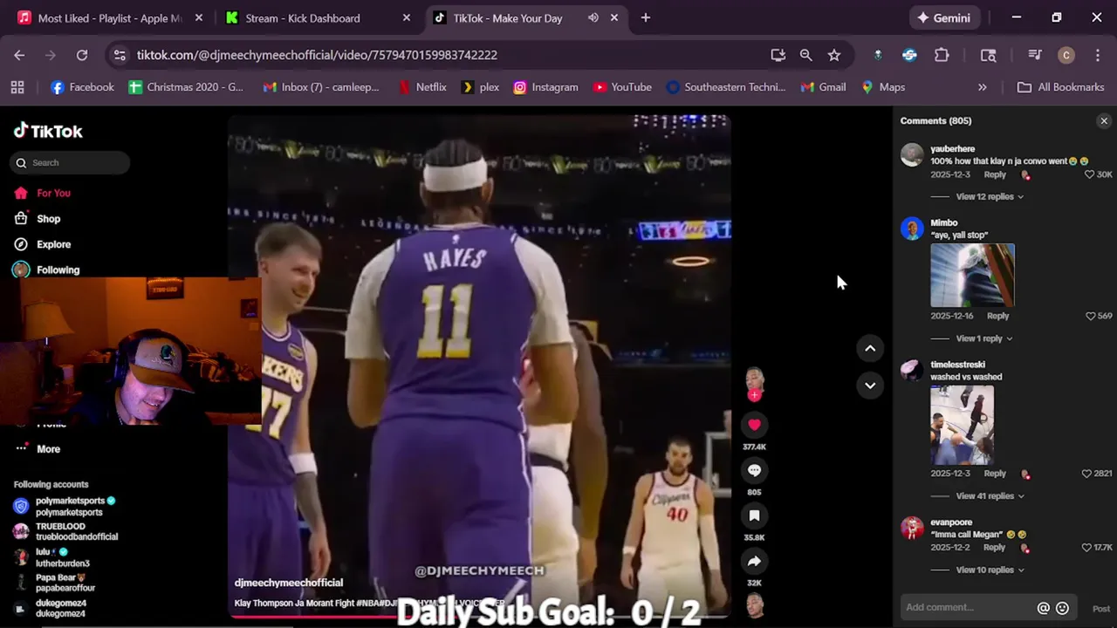Viewport: 1117px width, 628px height.
Task: Open YouTube bookmark
Action: tap(622, 87)
